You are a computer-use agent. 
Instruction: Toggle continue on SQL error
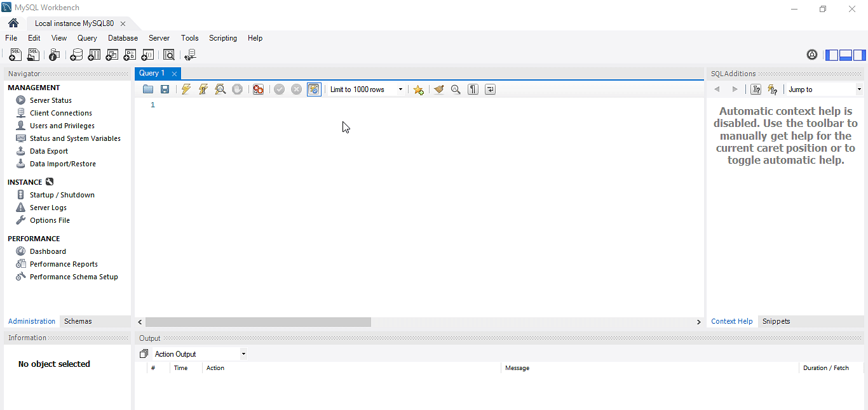(258, 89)
